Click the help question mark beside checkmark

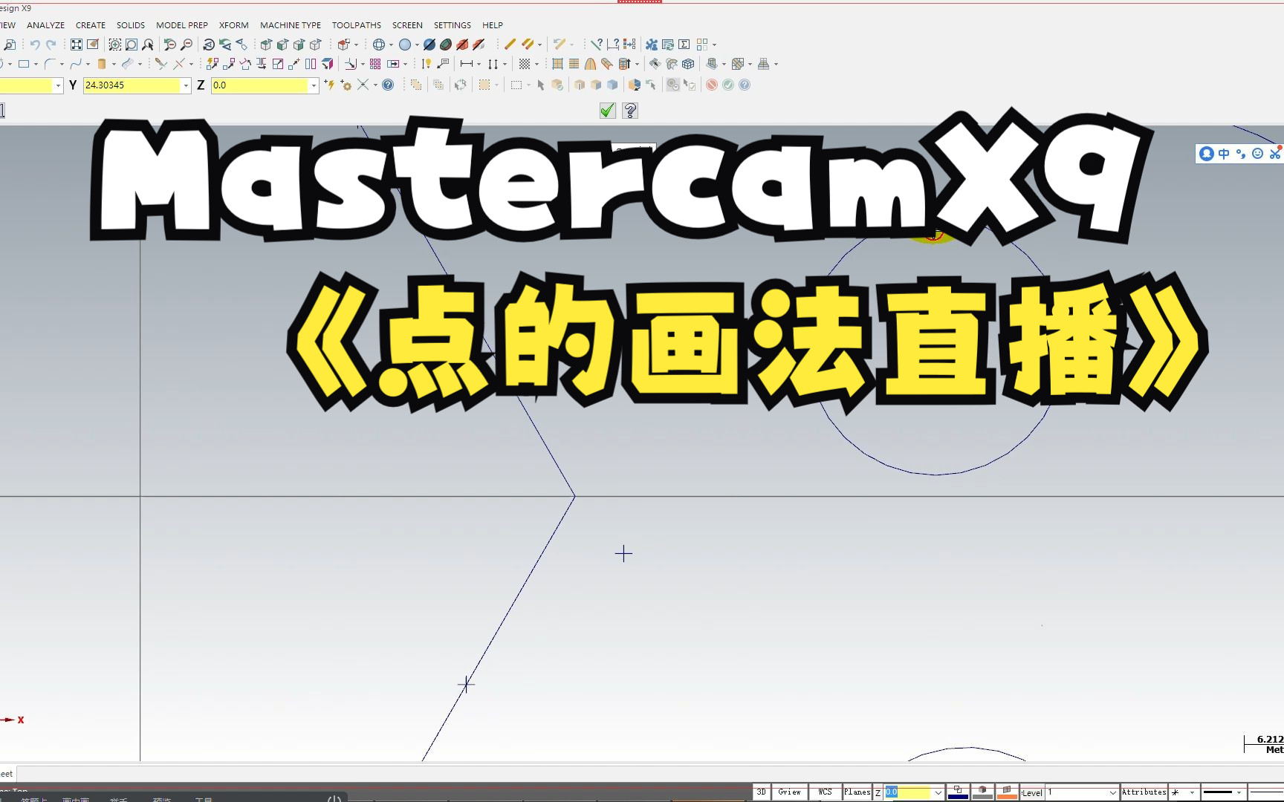coord(630,111)
